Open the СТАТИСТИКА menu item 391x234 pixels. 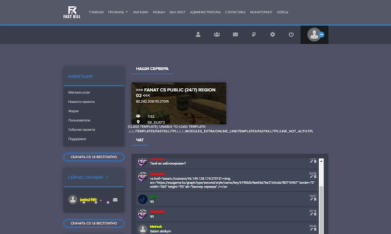(235, 11)
